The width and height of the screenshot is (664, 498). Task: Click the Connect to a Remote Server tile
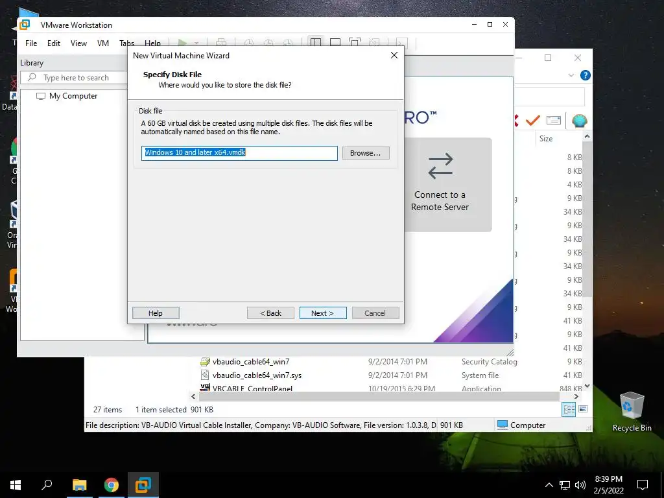coord(440,184)
